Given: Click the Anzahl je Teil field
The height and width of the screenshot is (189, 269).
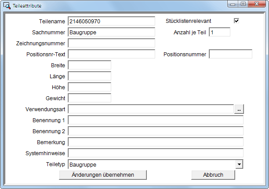Looking at the screenshot, I should tap(219, 32).
